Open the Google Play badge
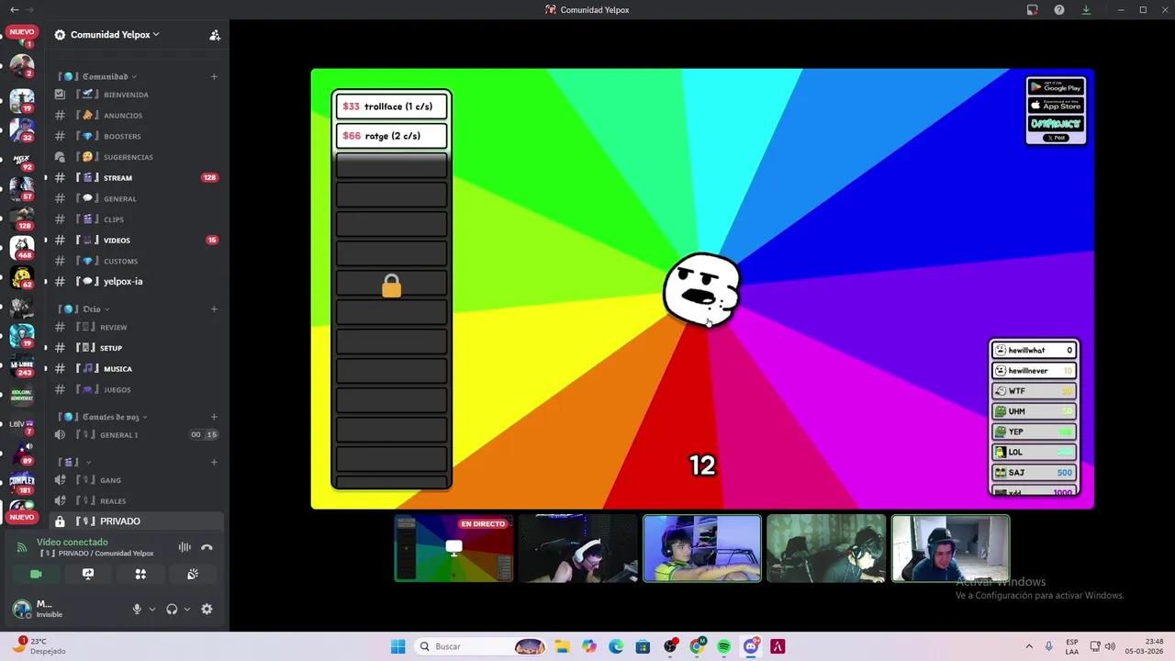The width and height of the screenshot is (1175, 661). (1056, 87)
